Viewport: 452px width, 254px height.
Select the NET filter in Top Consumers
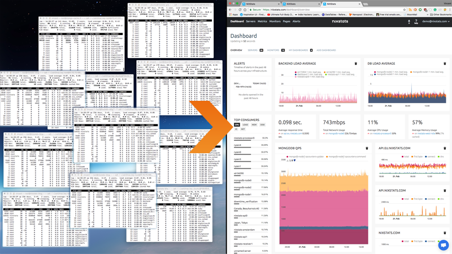[x=243, y=130]
